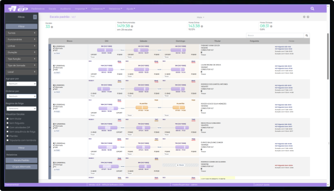Screen dimensions: 334x191
Task: Click the Escala Padrão report button
Action: pos(21,160)
